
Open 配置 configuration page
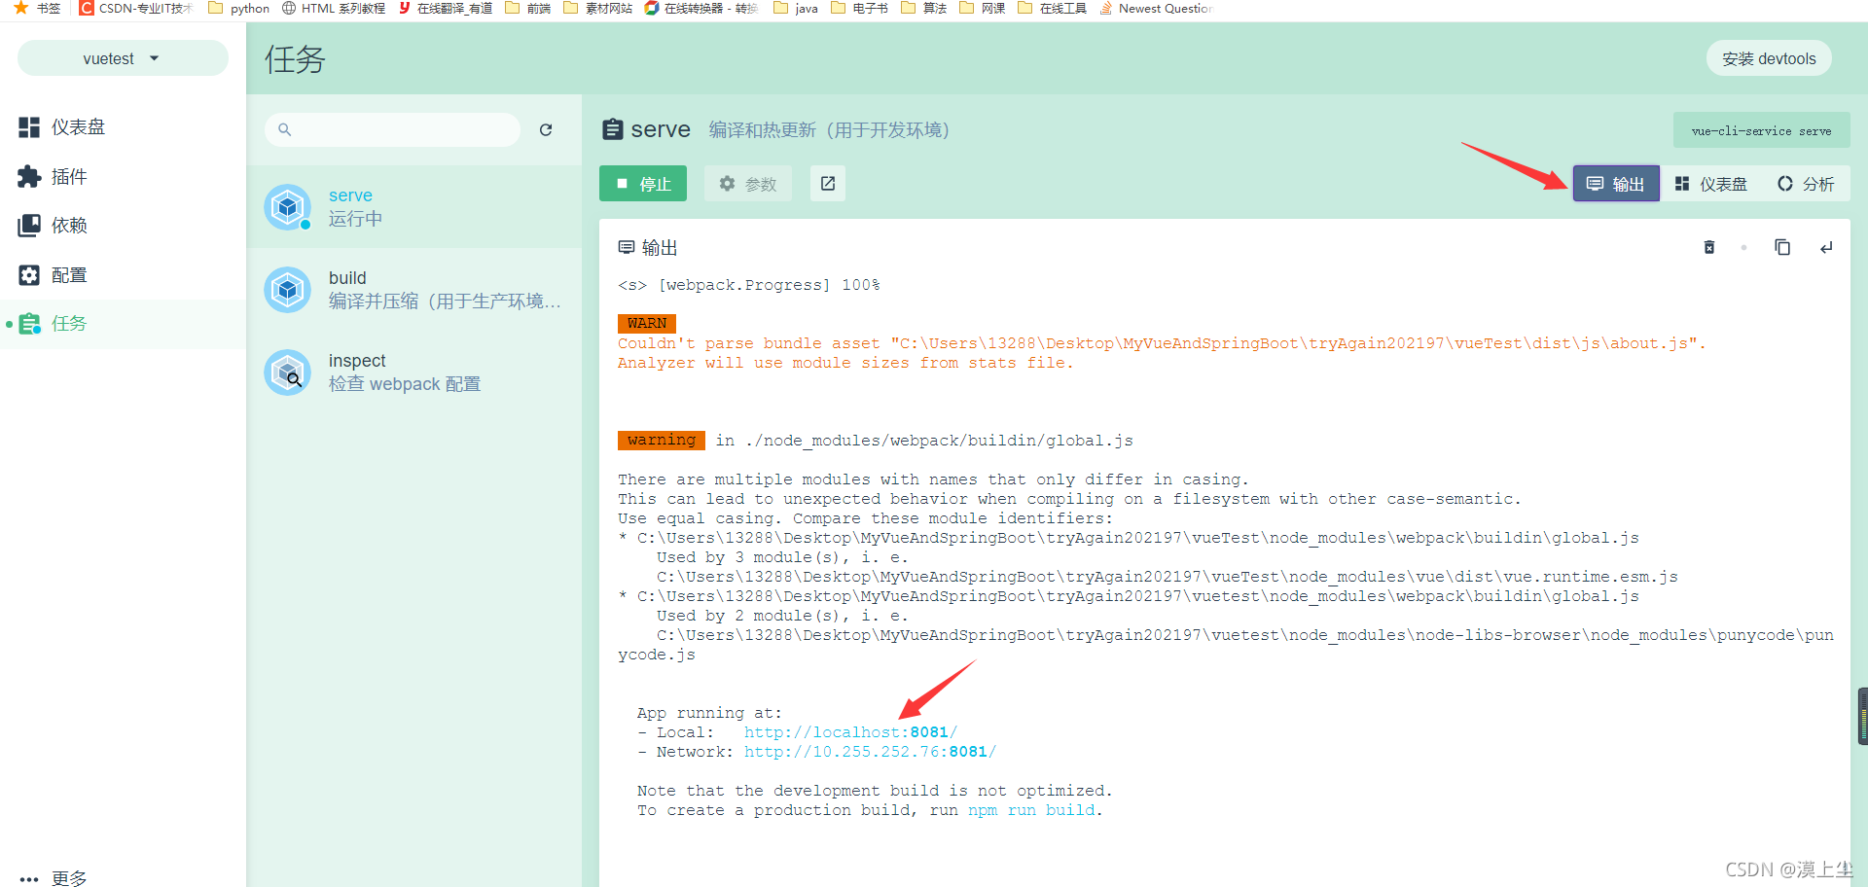(123, 275)
